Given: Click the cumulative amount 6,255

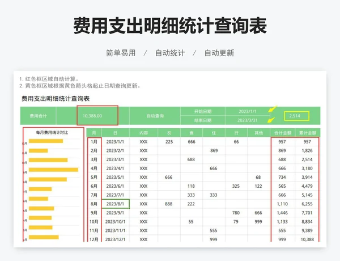Looking at the screenshot, I should 307,204.
